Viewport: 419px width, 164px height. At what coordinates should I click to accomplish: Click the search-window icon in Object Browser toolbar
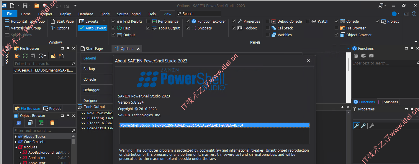pyautogui.click(x=41, y=123)
